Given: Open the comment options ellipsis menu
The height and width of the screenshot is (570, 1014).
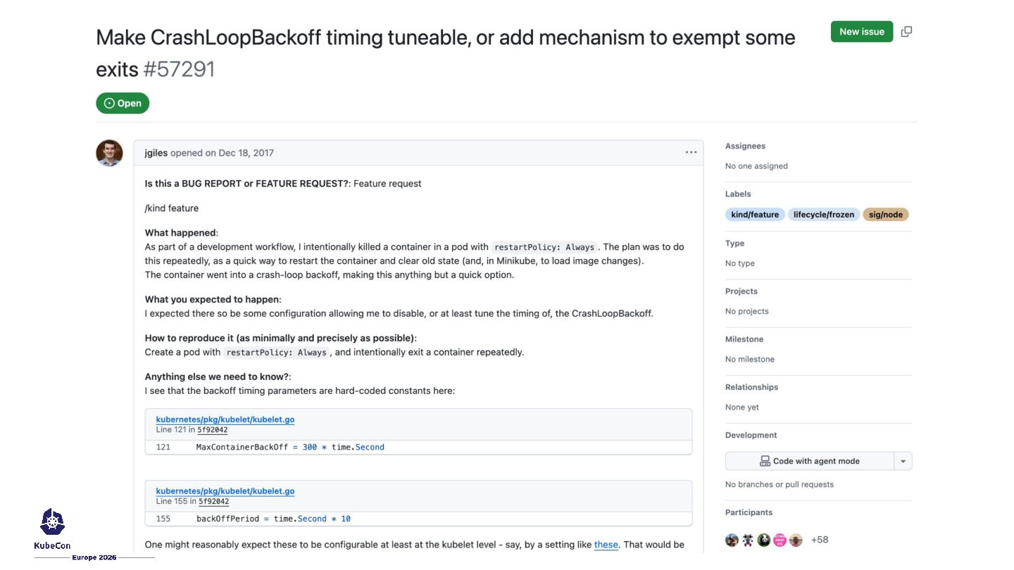Looking at the screenshot, I should coord(691,153).
